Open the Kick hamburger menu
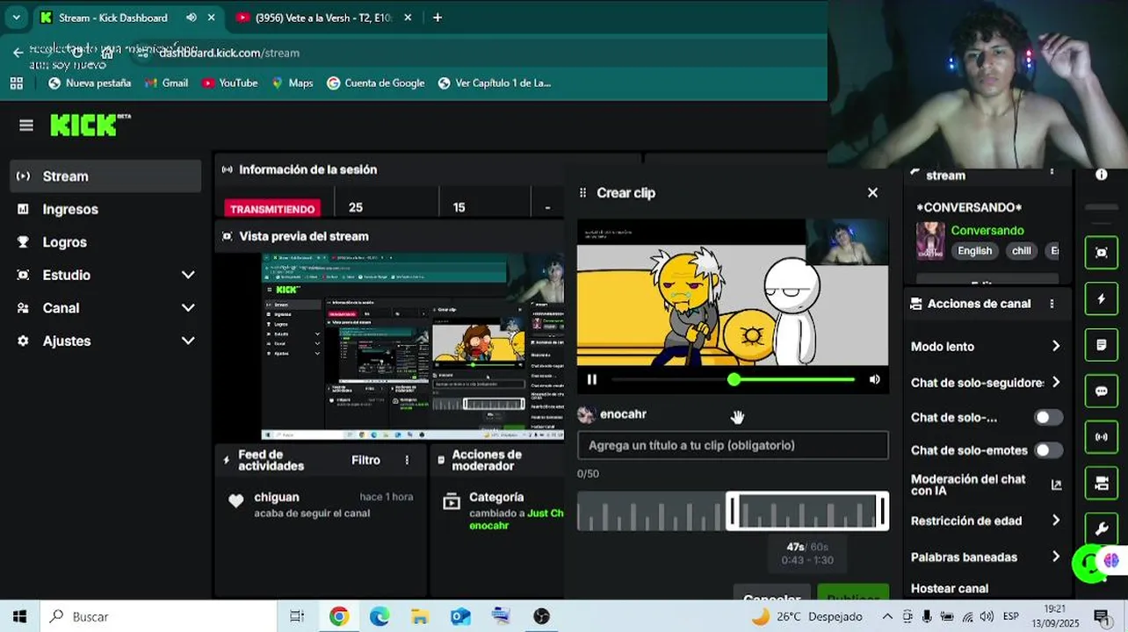Viewport: 1128px width, 632px height. coord(26,126)
